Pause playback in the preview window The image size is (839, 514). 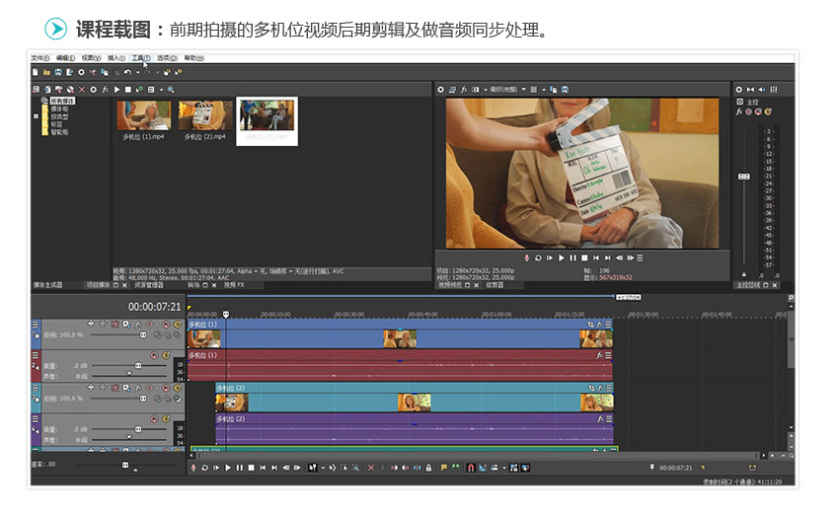pyautogui.click(x=573, y=257)
